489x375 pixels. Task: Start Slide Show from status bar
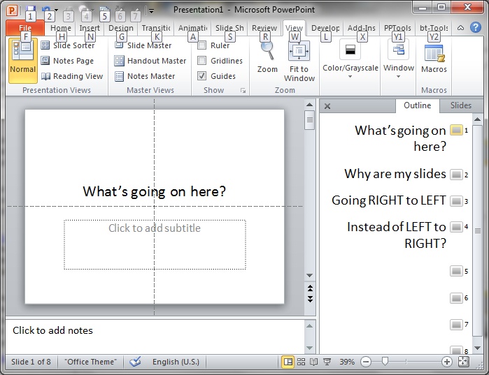(x=327, y=362)
